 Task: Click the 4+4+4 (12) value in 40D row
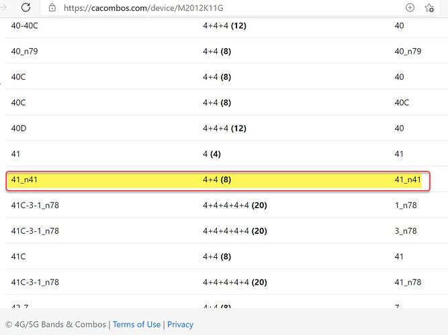(225, 128)
